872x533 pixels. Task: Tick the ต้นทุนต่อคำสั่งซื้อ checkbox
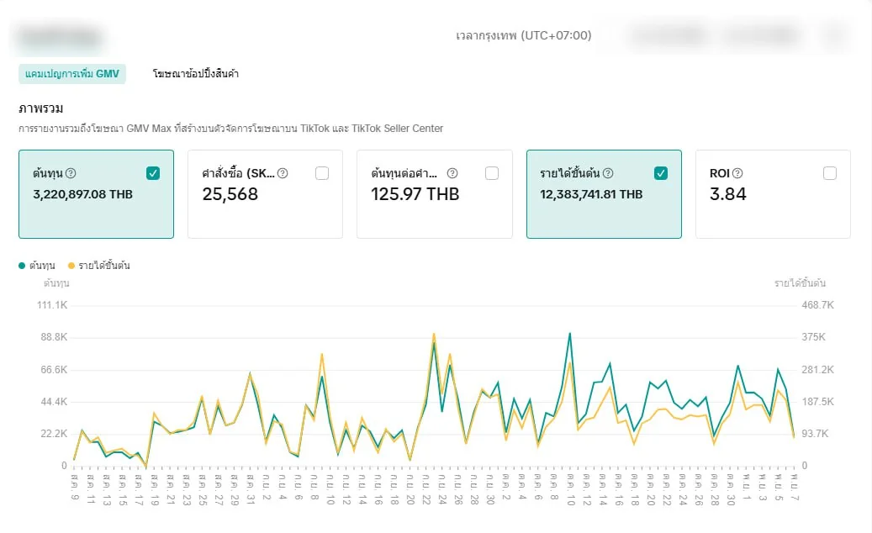[492, 173]
